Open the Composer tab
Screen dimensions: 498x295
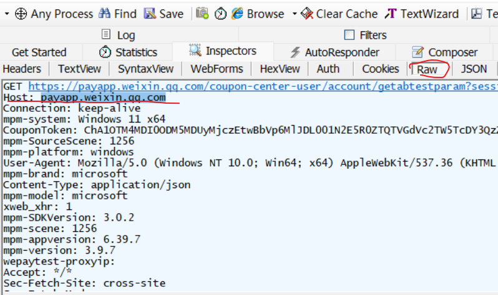click(x=444, y=52)
